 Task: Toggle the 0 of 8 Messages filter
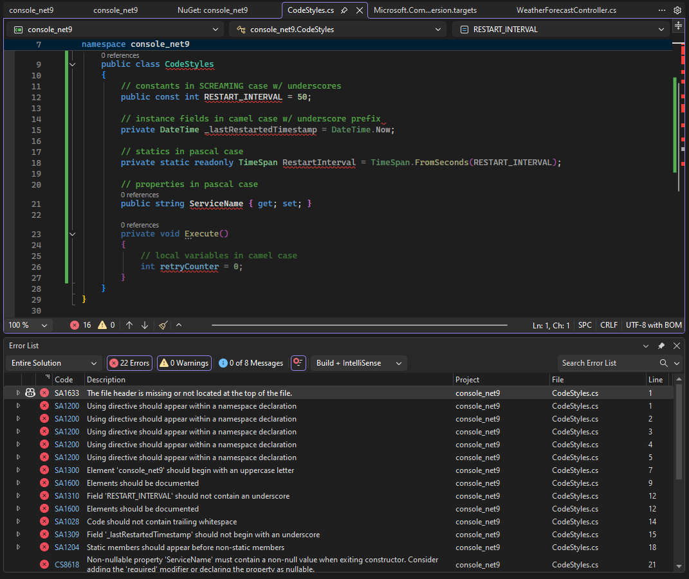tap(251, 363)
